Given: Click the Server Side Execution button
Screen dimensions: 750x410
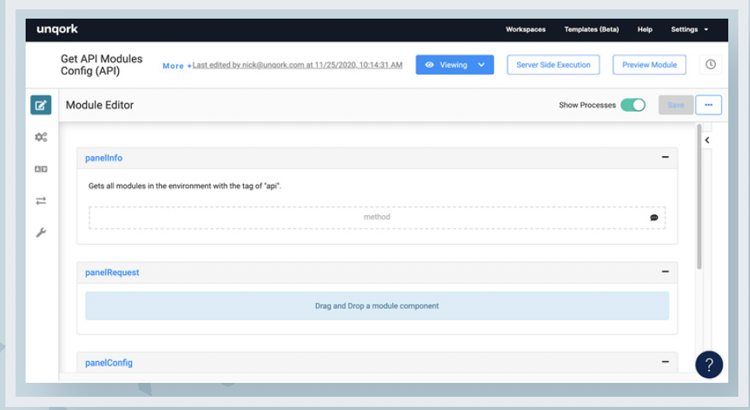Looking at the screenshot, I should (x=554, y=64).
